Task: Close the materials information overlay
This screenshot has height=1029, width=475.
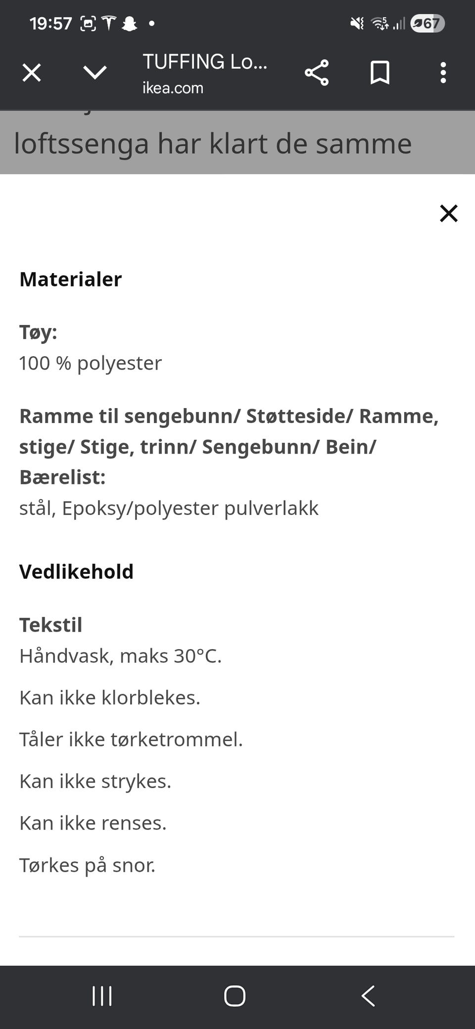Action: [x=448, y=213]
